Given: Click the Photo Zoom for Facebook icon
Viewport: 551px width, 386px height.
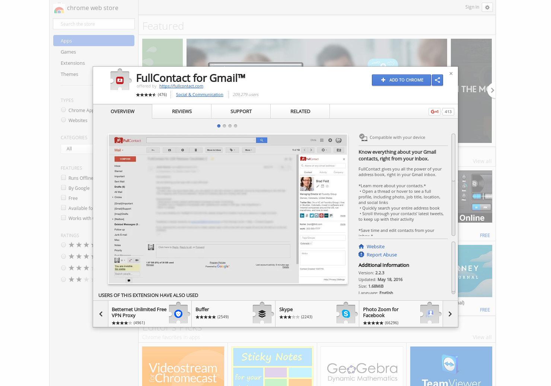Looking at the screenshot, I should click(x=430, y=313).
